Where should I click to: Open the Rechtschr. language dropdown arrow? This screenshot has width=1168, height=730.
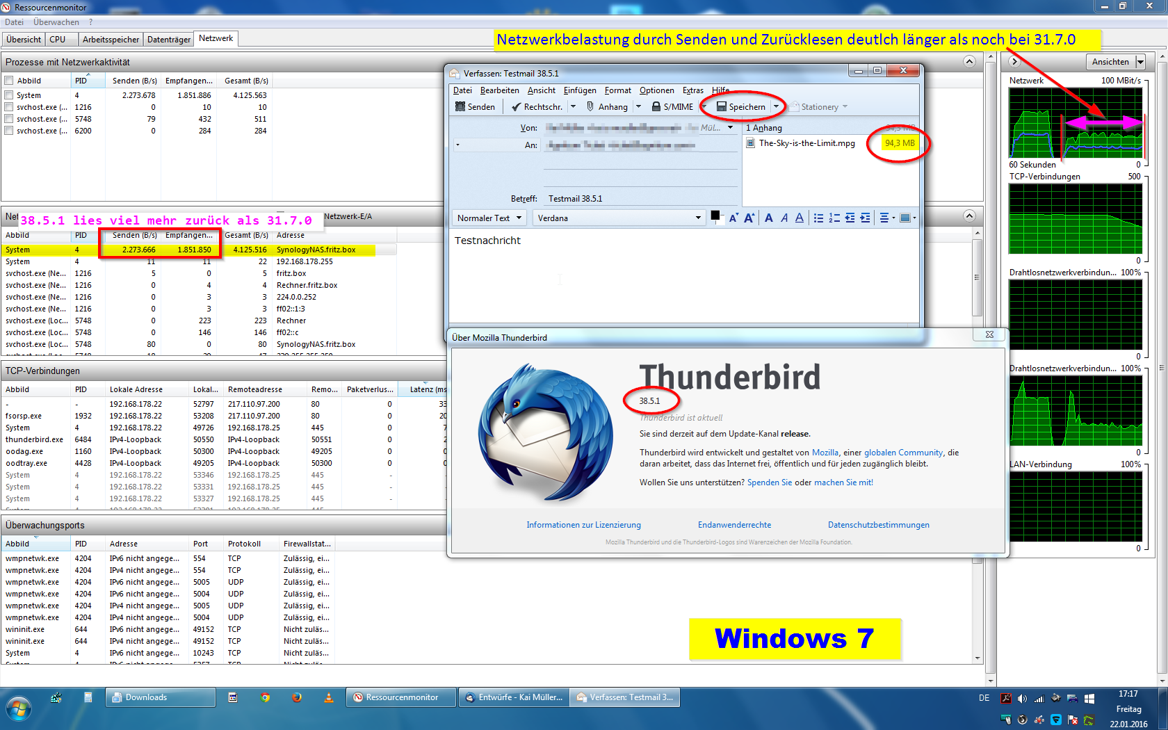tap(573, 107)
